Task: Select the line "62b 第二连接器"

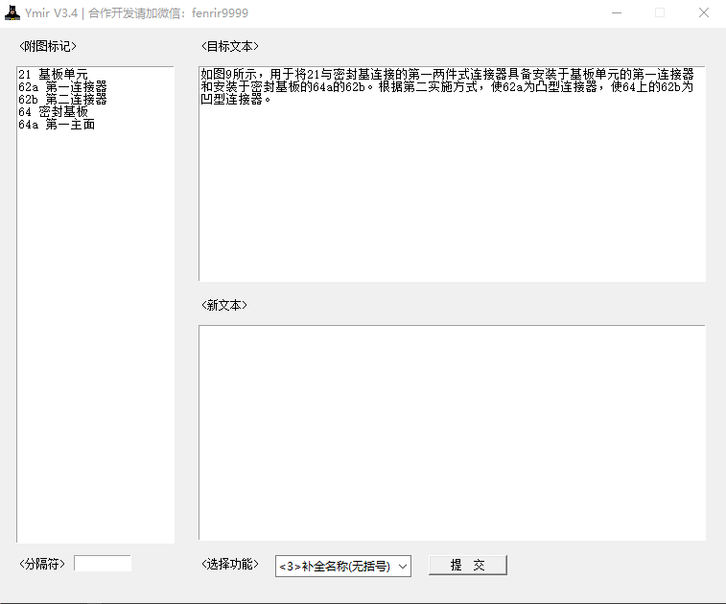Action: click(x=62, y=99)
